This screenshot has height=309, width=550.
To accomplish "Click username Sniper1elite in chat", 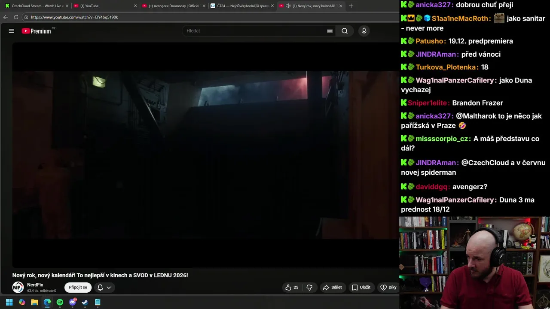I will 428,103.
